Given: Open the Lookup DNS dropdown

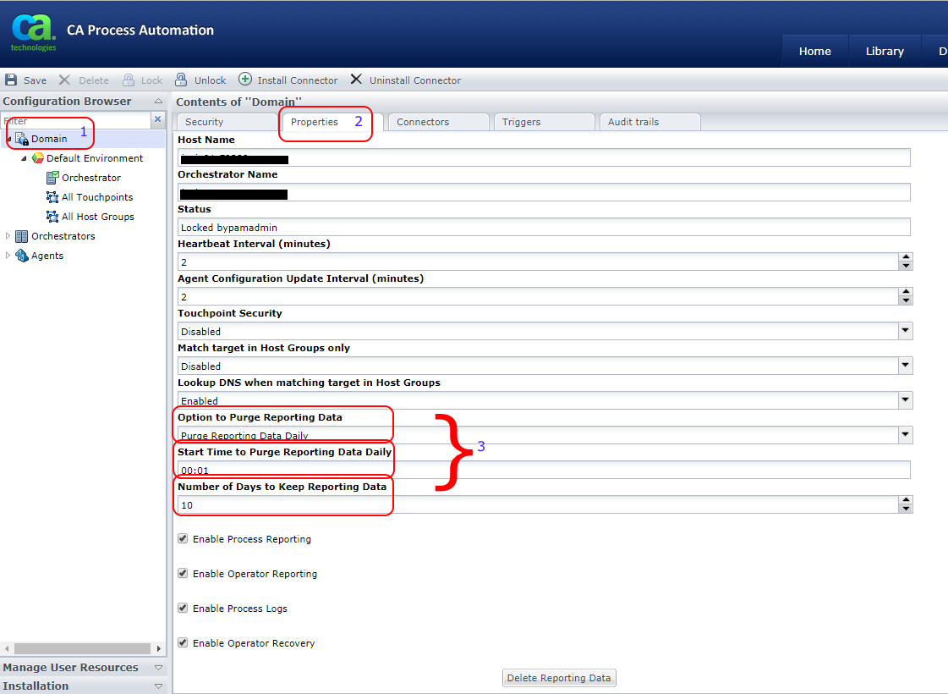Looking at the screenshot, I should [x=905, y=400].
